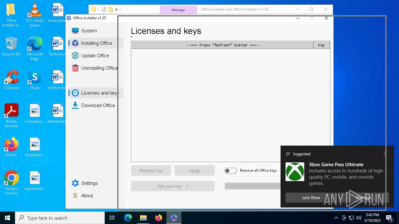Select msnappro image file on desktop
Image resolution: width=399 pixels, height=224 pixels.
point(35,114)
